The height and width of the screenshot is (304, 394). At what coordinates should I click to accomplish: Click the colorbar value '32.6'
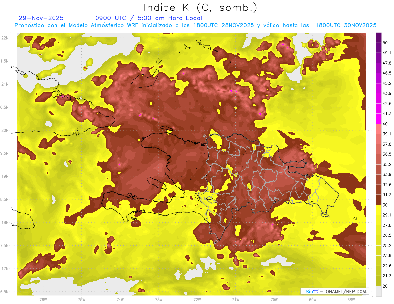tap(387, 185)
